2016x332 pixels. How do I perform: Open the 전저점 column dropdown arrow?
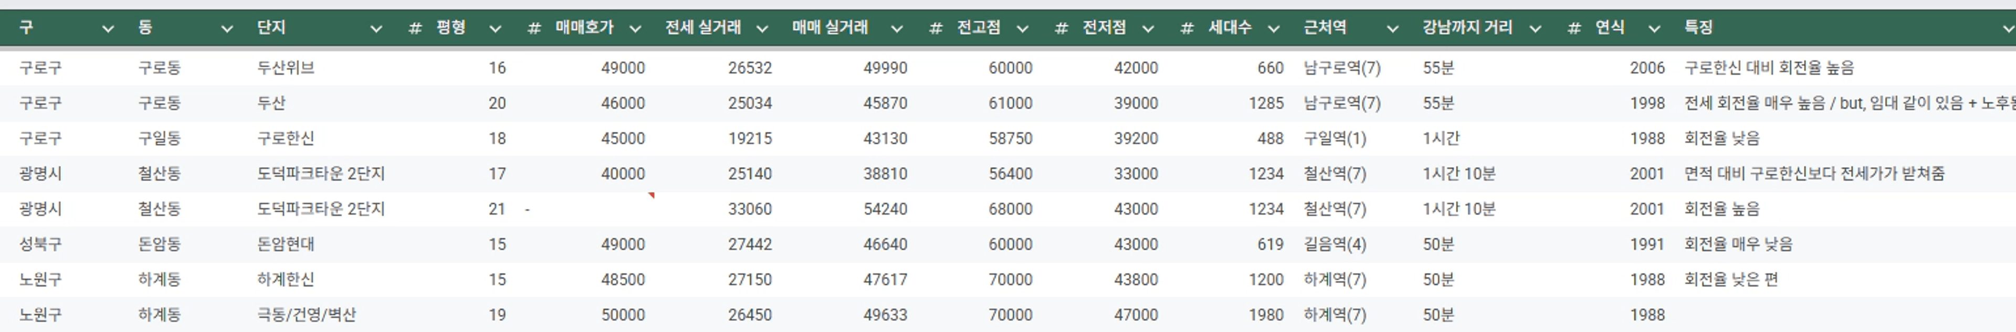1148,29
